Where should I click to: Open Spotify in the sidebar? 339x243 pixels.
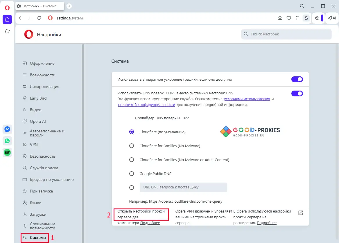click(x=7, y=152)
